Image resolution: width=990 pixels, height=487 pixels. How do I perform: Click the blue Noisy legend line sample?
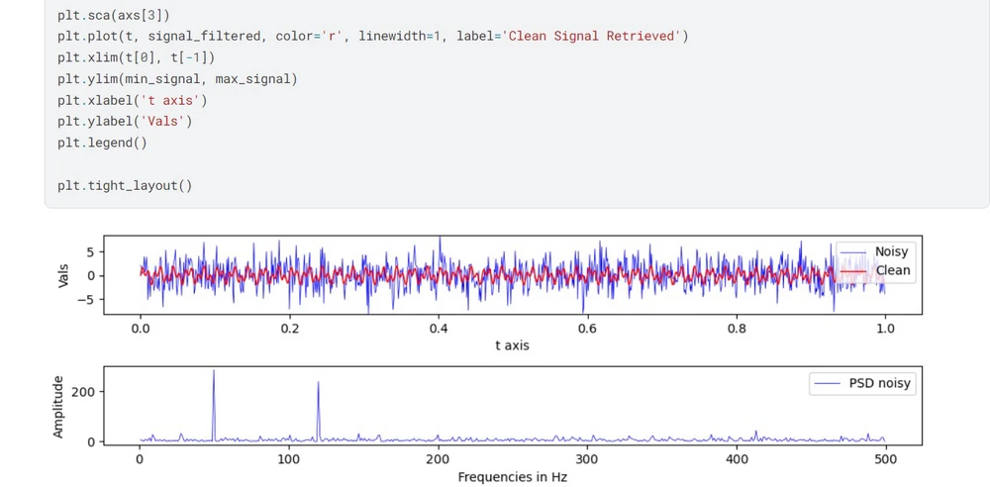(853, 252)
